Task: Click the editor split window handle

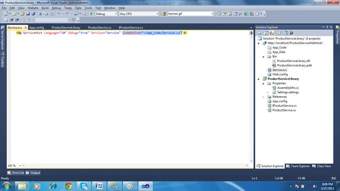Action: (x=251, y=33)
